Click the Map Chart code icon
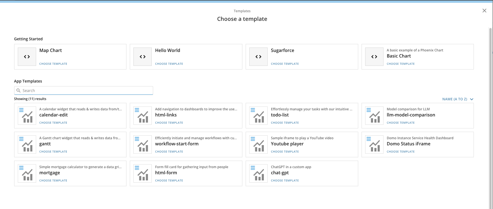The image size is (493, 209). coord(27,57)
